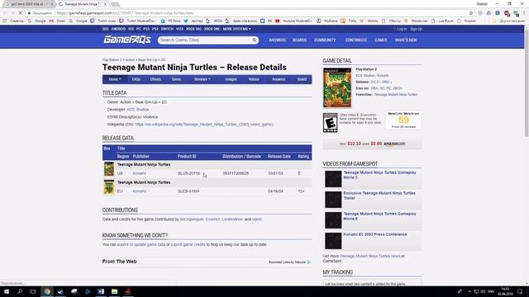
Task: Open the PS Store bookmark
Action: click(171, 21)
